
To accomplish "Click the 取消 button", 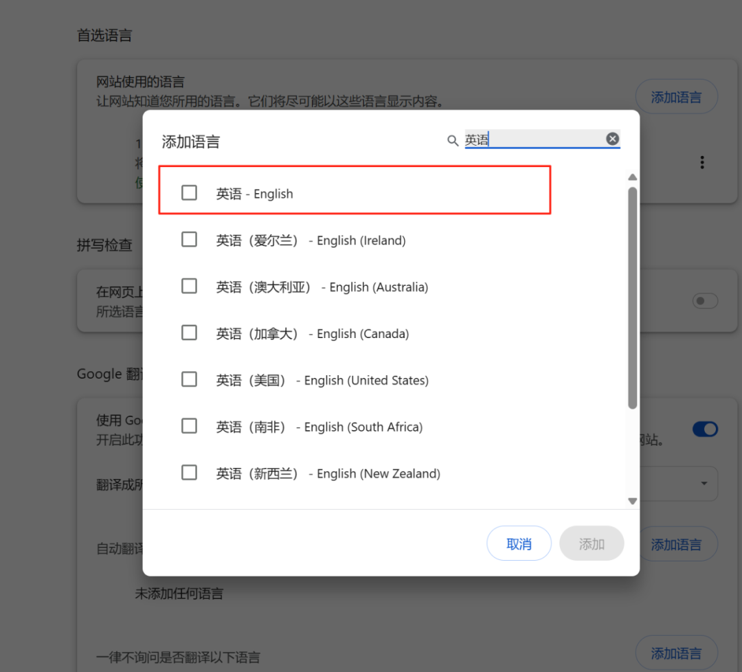I will click(519, 543).
